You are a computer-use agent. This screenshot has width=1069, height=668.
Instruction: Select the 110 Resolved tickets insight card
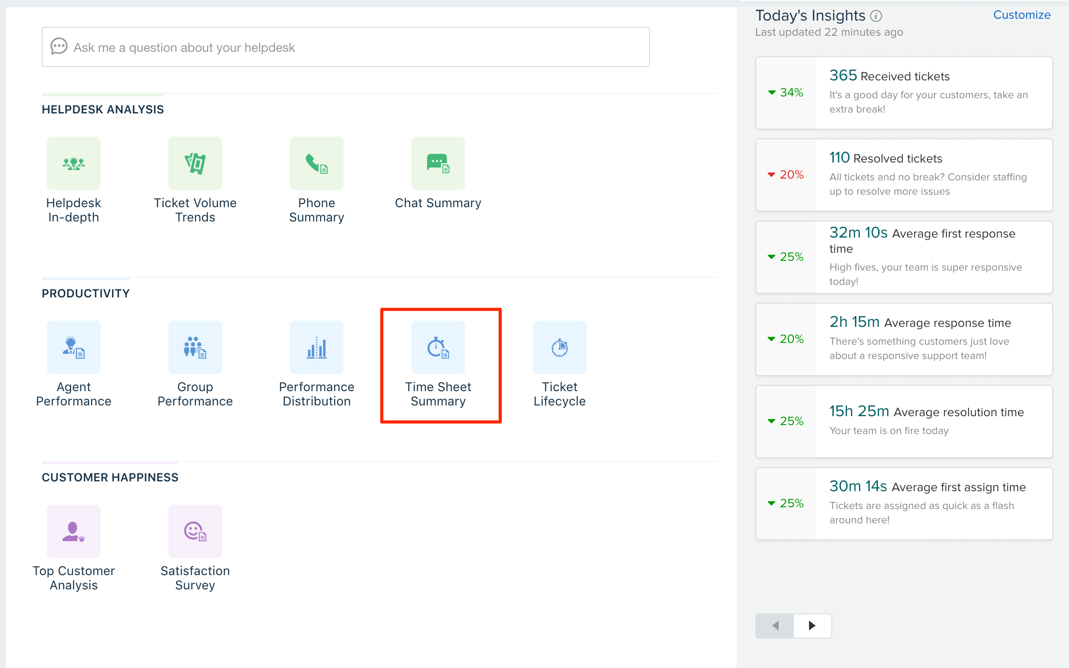[904, 175]
